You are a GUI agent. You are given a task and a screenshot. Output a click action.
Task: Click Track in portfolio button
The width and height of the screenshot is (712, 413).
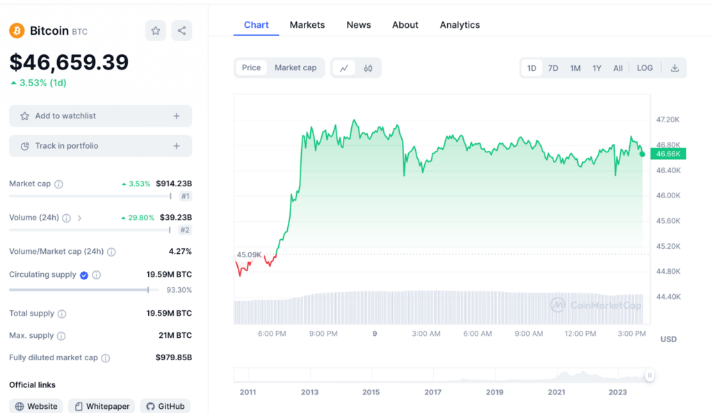pyautogui.click(x=100, y=146)
